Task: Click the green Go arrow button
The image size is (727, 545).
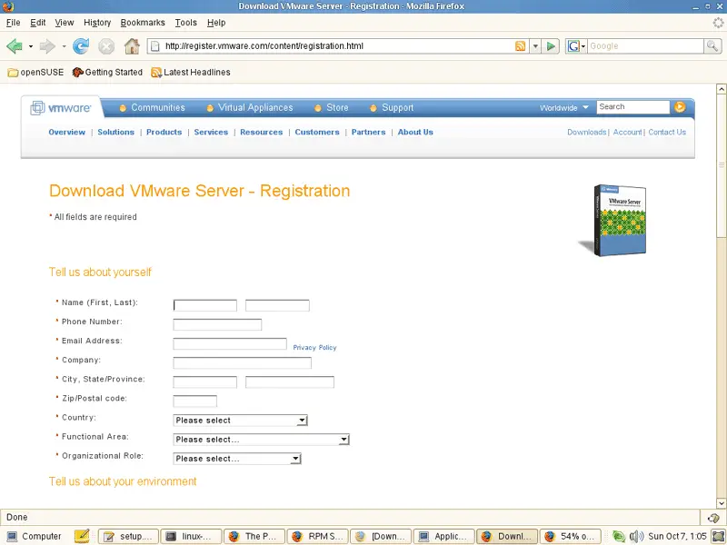Action: 551,46
